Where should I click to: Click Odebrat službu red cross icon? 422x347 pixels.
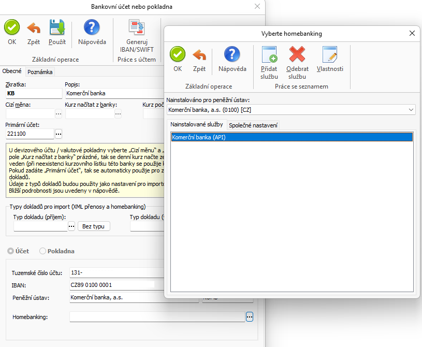click(297, 54)
